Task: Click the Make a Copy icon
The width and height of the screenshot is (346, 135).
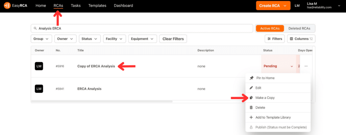Action: (x=251, y=98)
